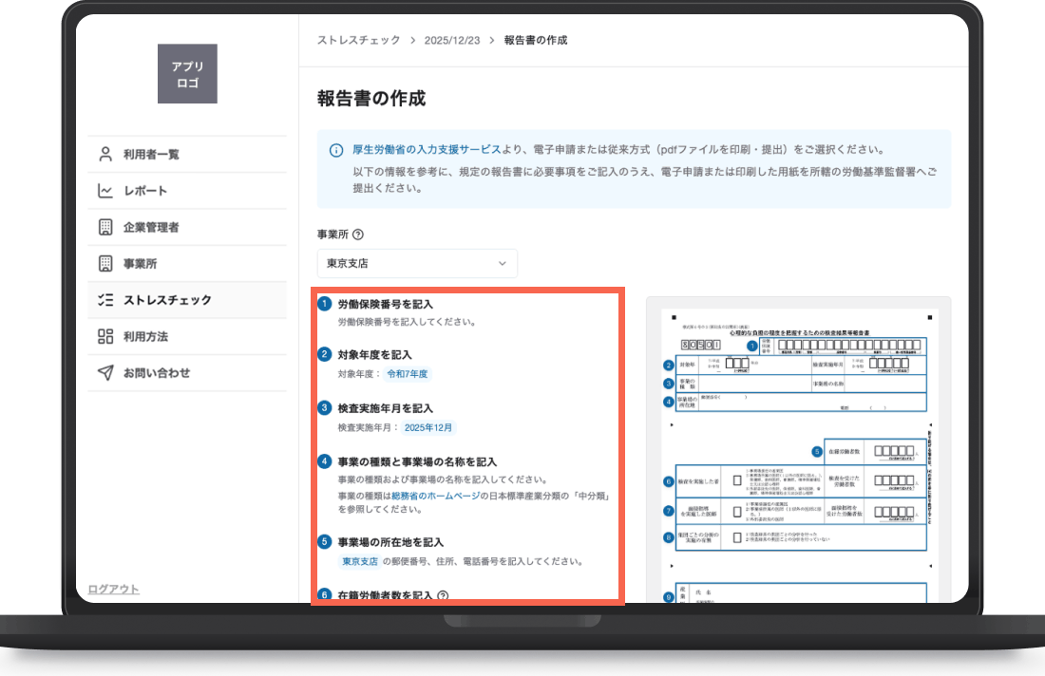
Task: Click the info icon in the blue notice
Action: [x=336, y=151]
